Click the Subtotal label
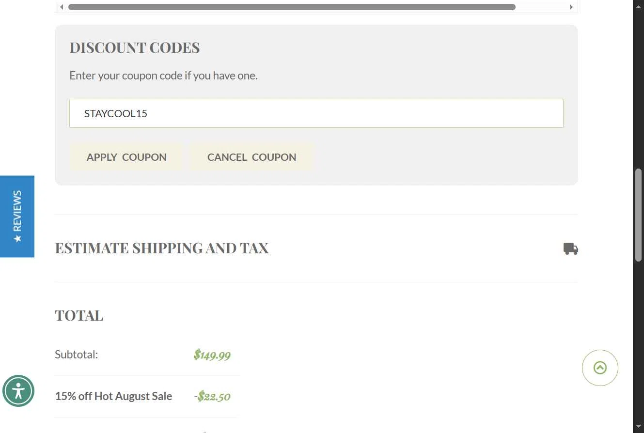Screen dimensions: 644x433 pyautogui.click(x=77, y=355)
